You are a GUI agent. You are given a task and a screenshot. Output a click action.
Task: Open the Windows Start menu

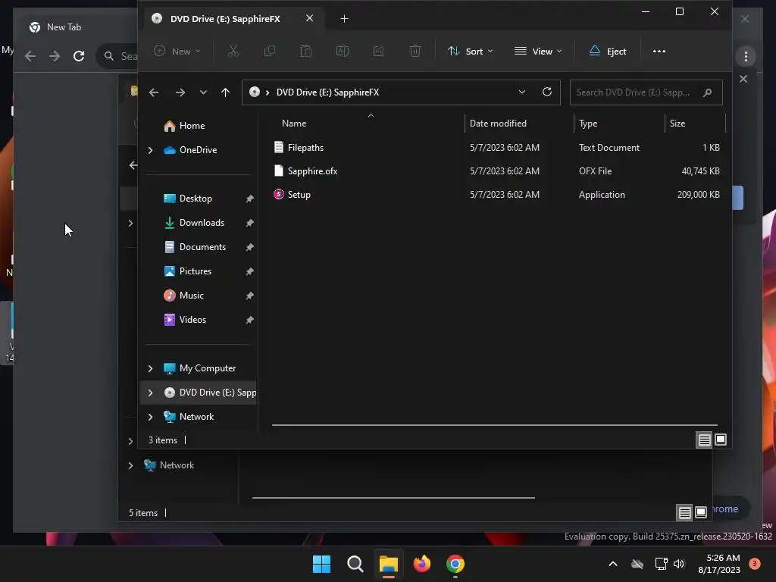(x=321, y=564)
